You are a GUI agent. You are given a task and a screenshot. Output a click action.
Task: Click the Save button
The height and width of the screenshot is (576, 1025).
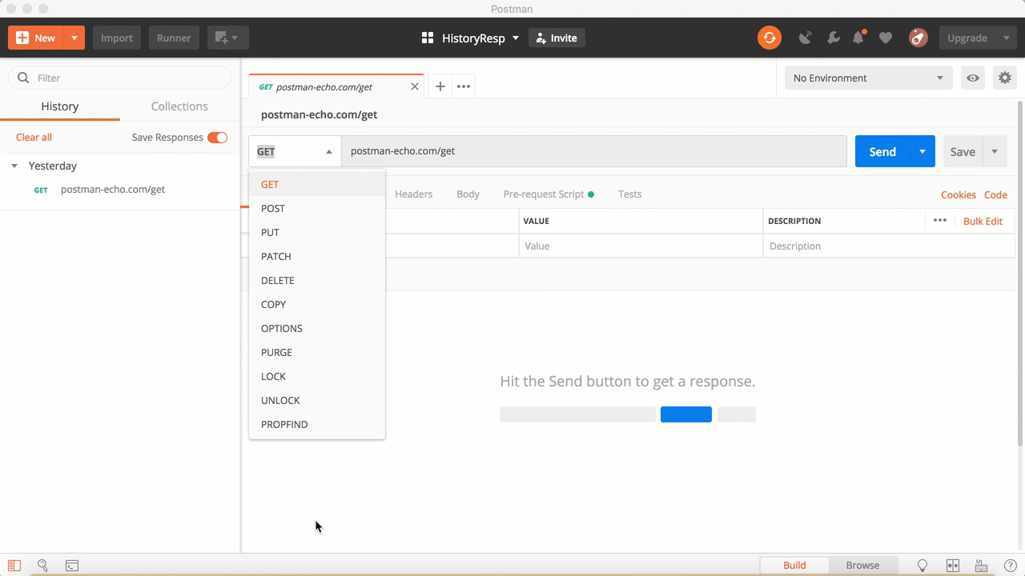[963, 151]
